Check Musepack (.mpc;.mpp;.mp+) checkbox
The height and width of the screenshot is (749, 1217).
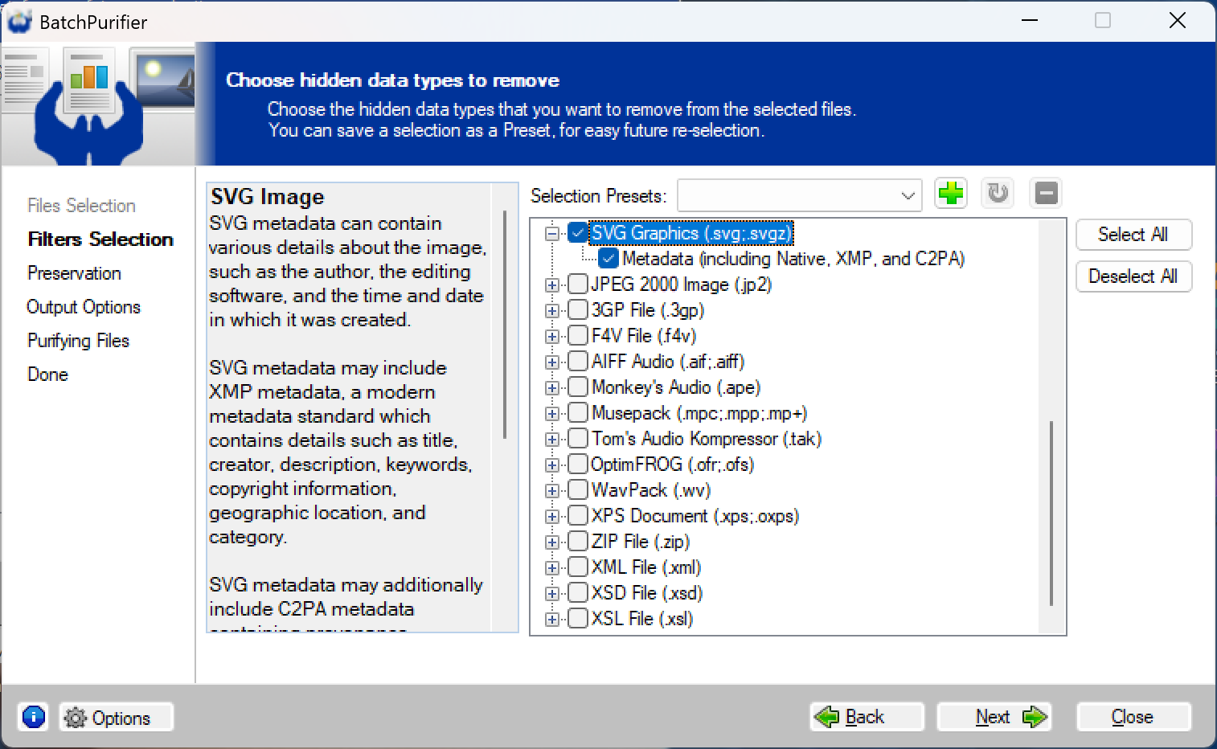(577, 413)
